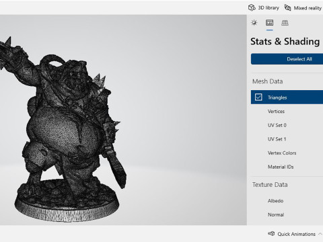The height and width of the screenshot is (242, 323).
Task: Click the 3D library cube icon
Action: pyautogui.click(x=252, y=7)
